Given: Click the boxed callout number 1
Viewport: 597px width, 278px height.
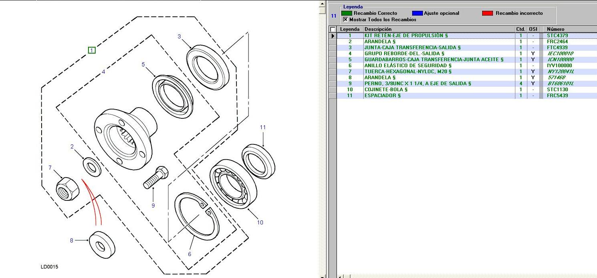Looking at the screenshot, I should click(x=92, y=50).
